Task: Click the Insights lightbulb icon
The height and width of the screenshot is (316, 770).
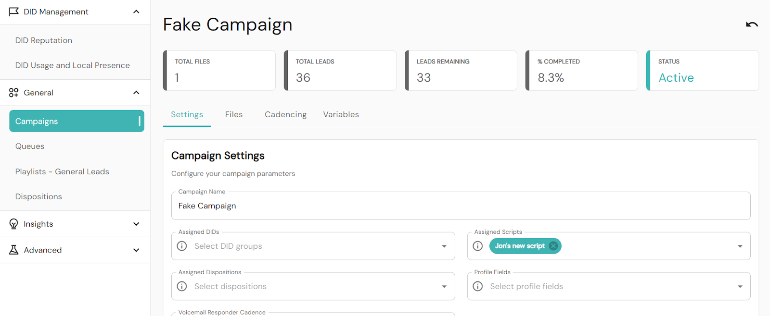Action: [x=13, y=224]
